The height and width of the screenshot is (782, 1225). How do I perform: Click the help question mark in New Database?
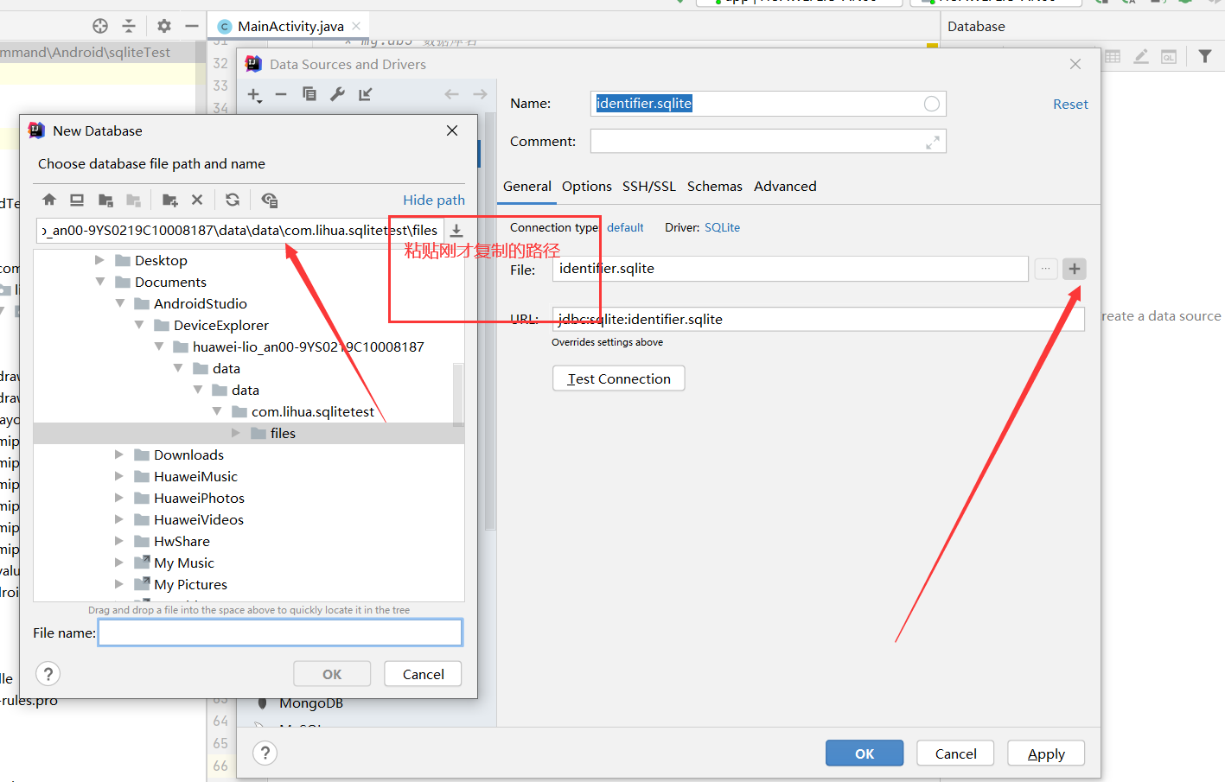[48, 674]
